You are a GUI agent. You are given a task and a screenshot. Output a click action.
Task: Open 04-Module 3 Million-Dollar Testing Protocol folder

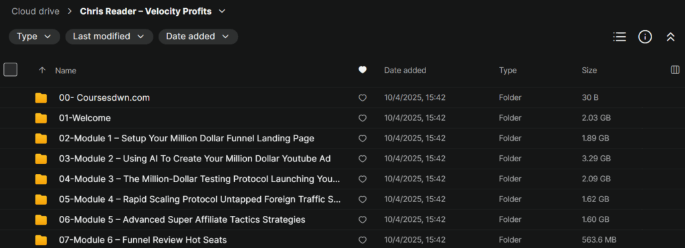point(199,179)
